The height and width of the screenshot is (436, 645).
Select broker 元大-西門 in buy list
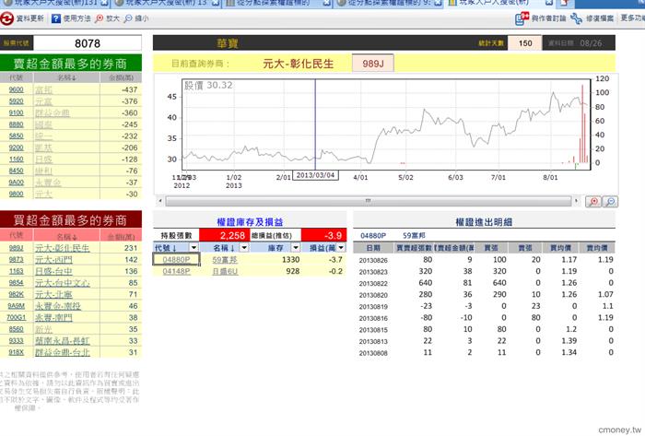click(53, 260)
